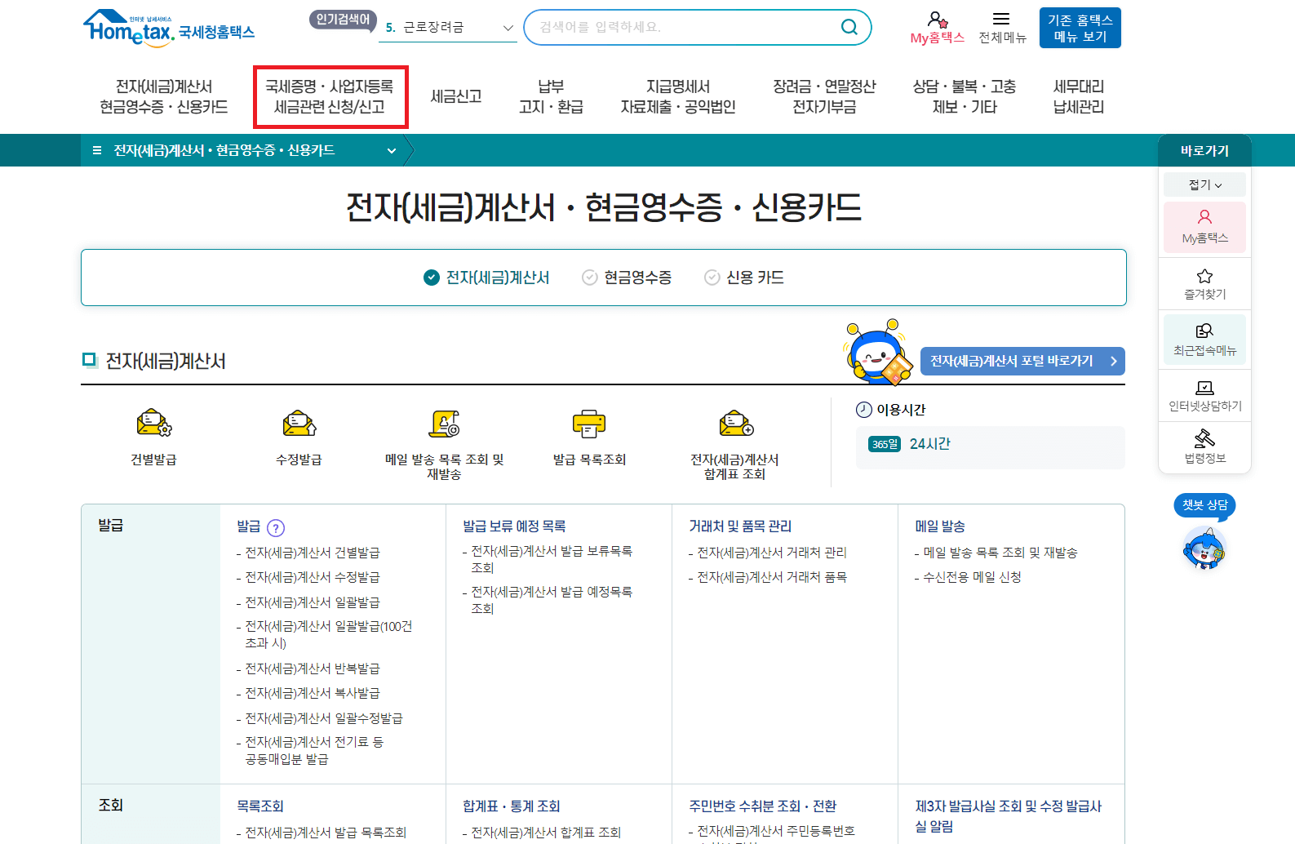Screen dimensions: 1295x844
Task: Open My홈택스 person icon in header
Action: point(938,20)
